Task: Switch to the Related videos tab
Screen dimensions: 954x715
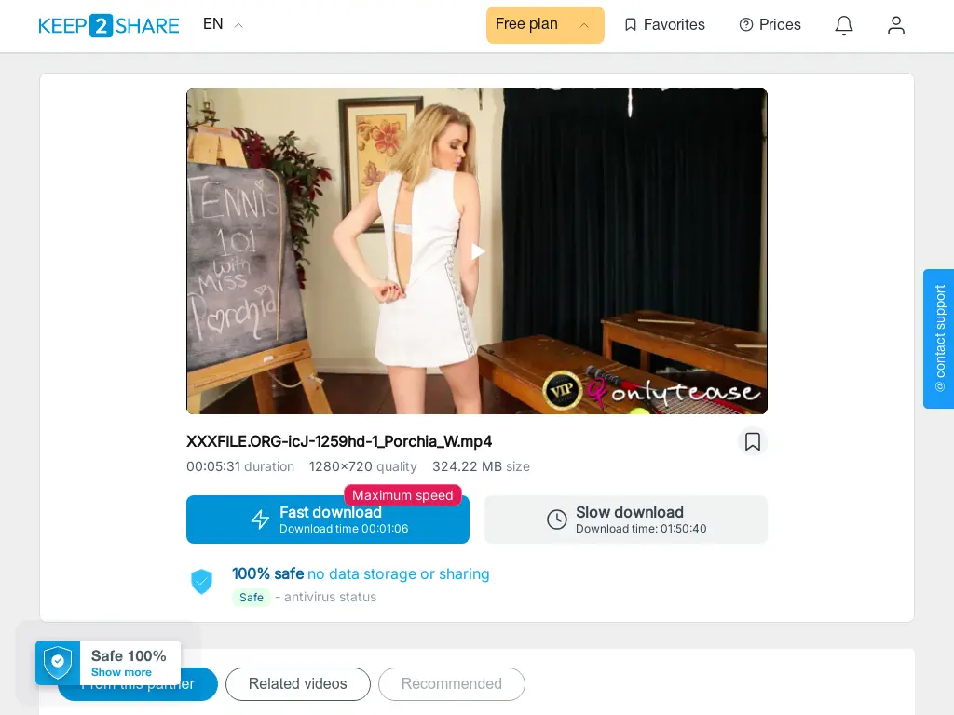Action: (x=298, y=684)
